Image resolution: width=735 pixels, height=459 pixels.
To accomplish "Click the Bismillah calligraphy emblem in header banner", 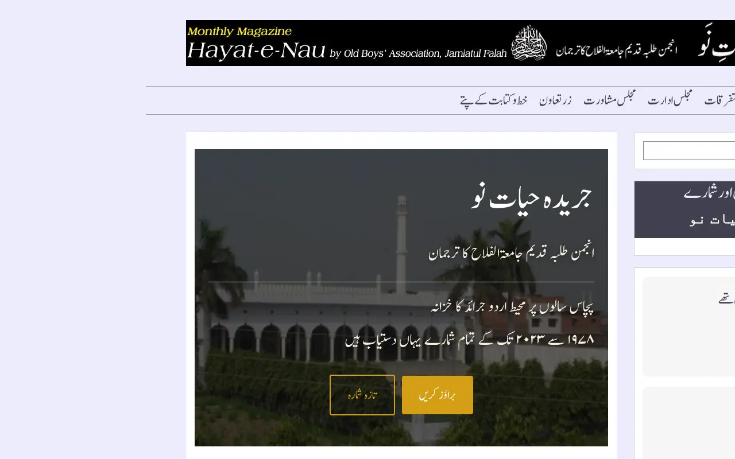I will click(x=528, y=43).
